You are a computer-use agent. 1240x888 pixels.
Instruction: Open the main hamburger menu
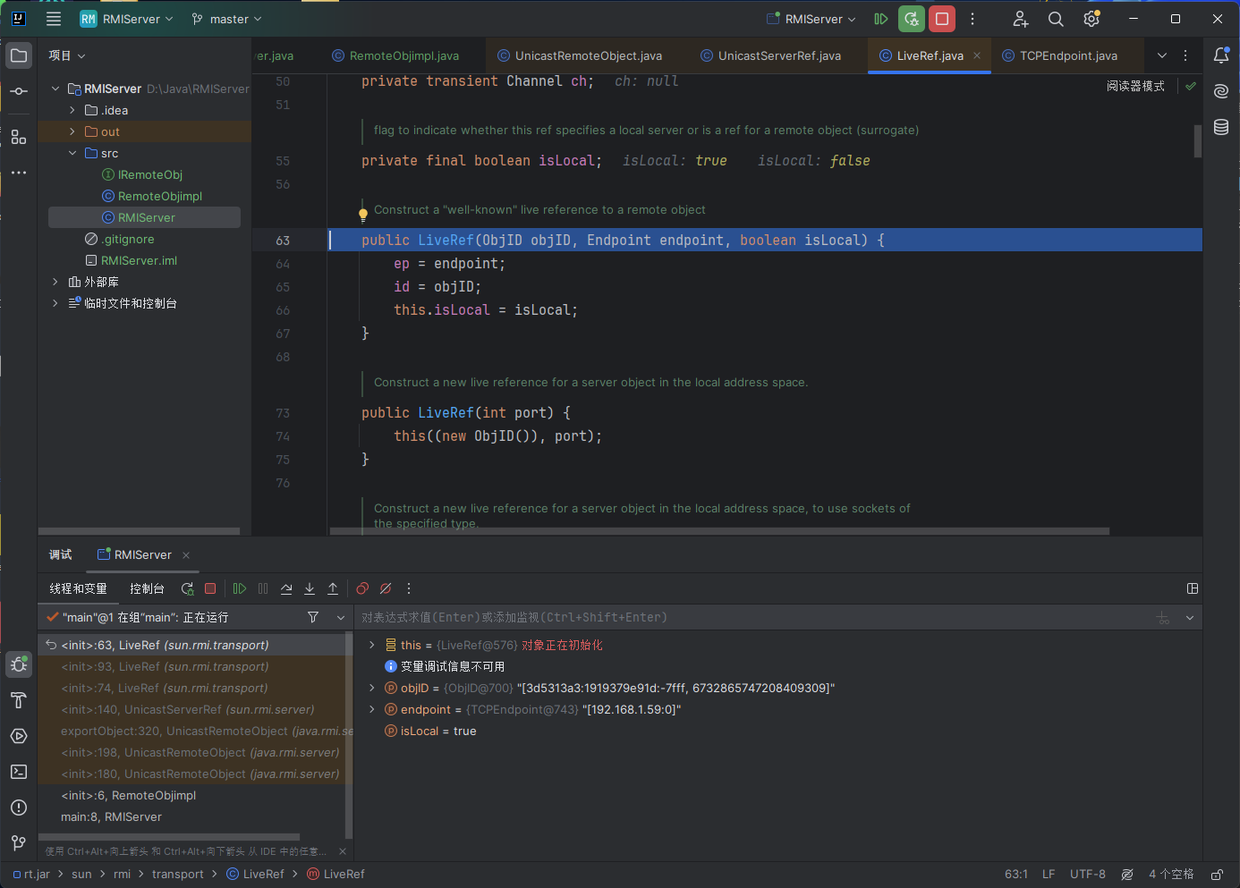pos(54,19)
